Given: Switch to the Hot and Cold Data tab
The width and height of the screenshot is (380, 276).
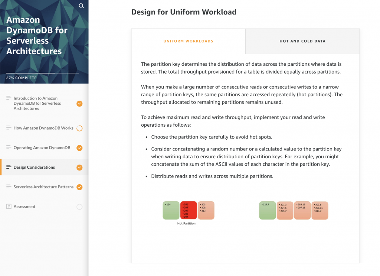Looking at the screenshot, I should point(302,41).
